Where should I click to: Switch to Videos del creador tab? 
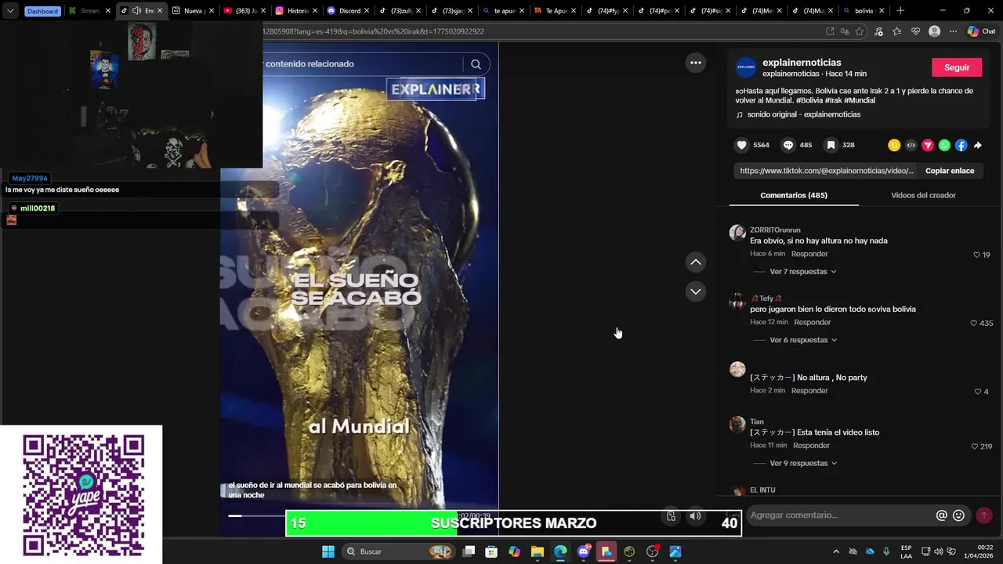923,195
